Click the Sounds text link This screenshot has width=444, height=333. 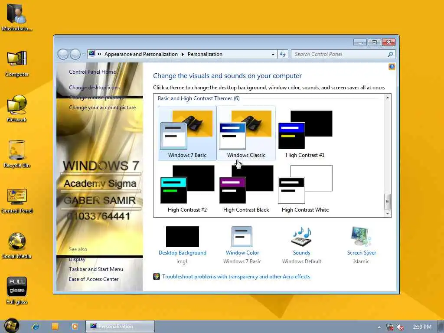point(302,253)
